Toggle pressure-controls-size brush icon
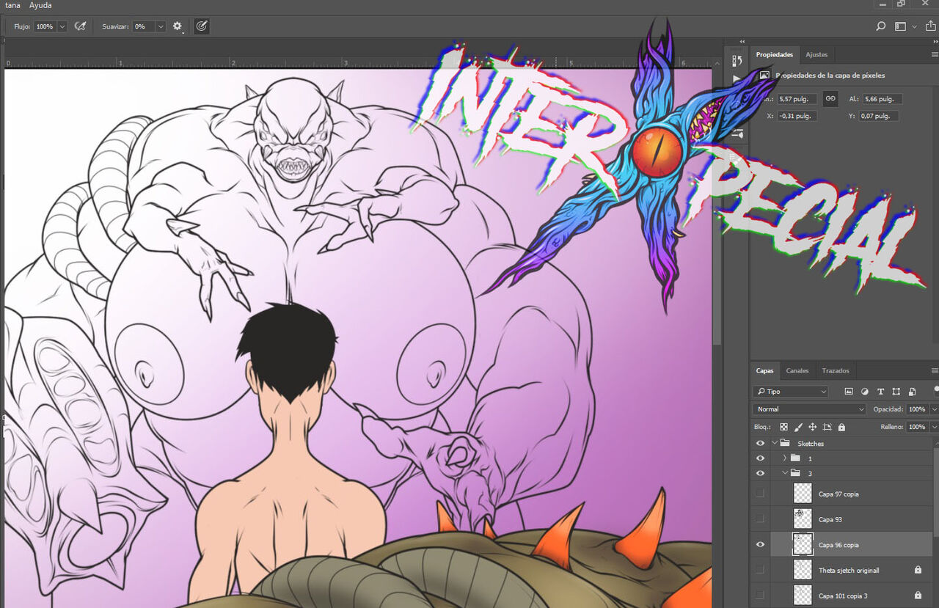 (x=202, y=26)
